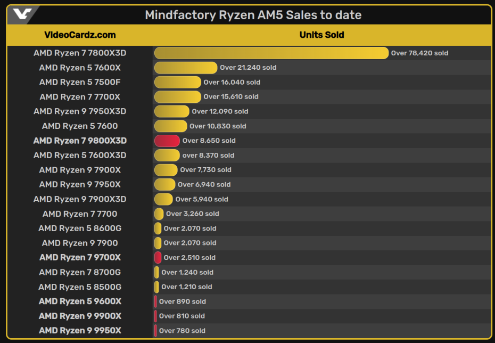Click the 'Over 6,940 sold' value text

pos(204,184)
